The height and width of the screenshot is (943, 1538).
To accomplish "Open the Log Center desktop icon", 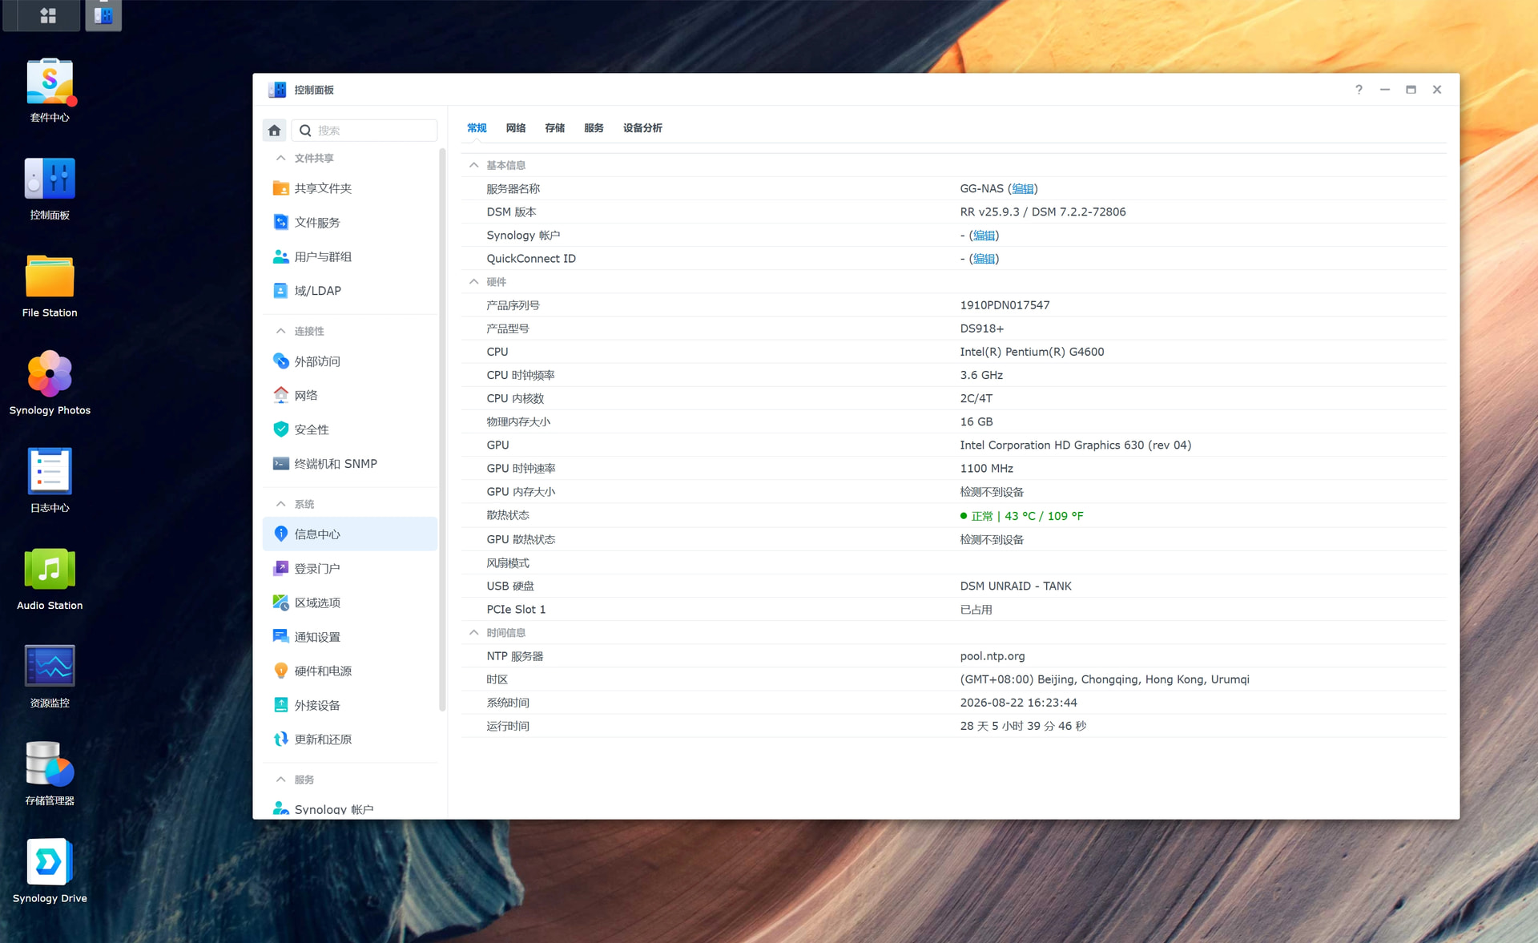I will tap(50, 471).
